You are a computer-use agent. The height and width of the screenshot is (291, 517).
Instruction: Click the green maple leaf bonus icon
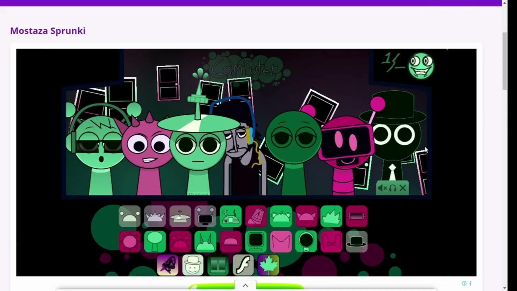[269, 265]
